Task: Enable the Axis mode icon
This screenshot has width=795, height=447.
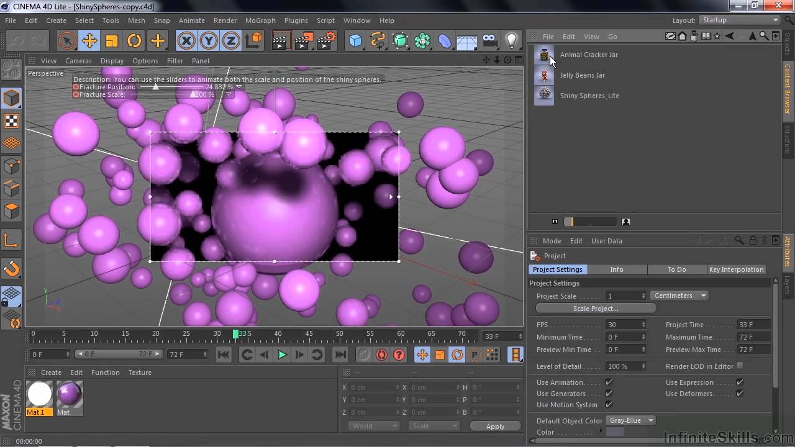Action: [11, 240]
